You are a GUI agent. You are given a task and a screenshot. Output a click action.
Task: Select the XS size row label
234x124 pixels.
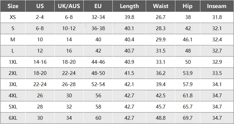click(13, 17)
